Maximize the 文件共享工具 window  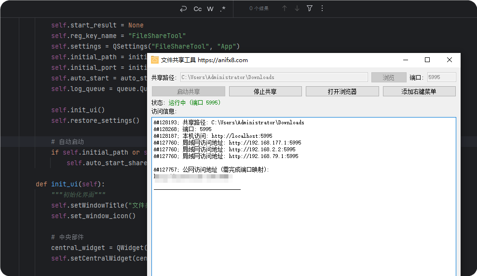(x=427, y=60)
